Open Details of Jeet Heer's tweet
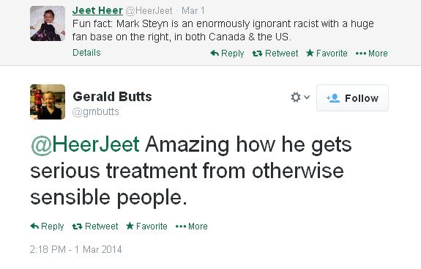Viewport: 421px width, 269px height. click(x=86, y=52)
